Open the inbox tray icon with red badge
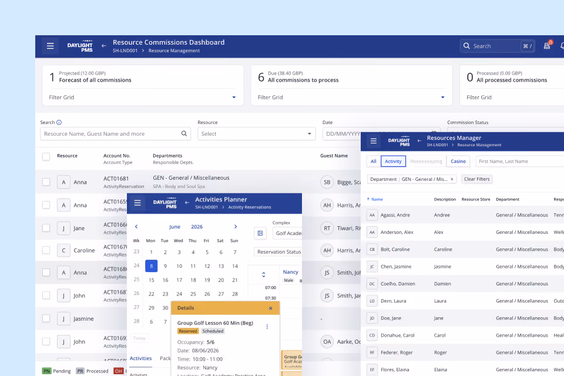Screen dimensions: 564x376 tap(547, 46)
